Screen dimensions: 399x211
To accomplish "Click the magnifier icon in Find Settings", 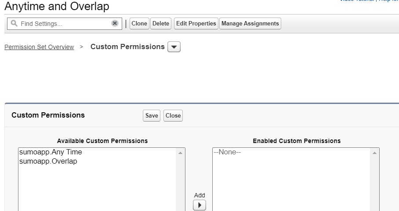I will point(14,24).
